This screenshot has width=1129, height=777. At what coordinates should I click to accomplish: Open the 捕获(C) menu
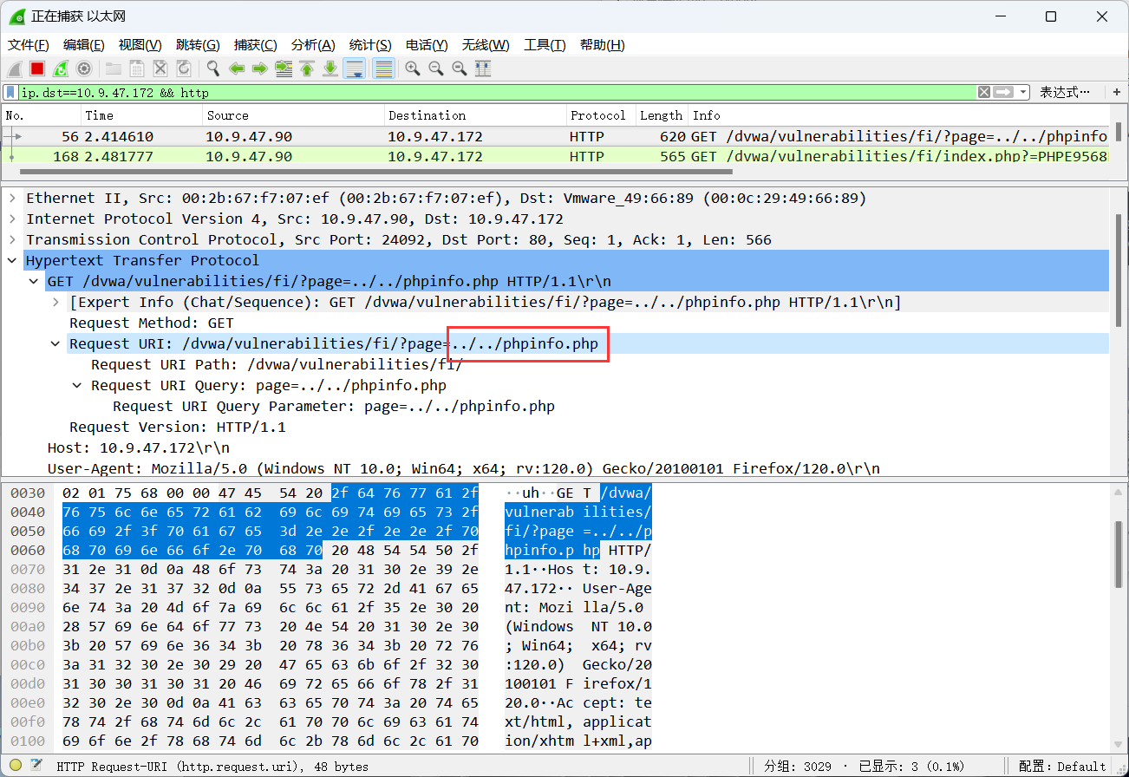tap(256, 45)
